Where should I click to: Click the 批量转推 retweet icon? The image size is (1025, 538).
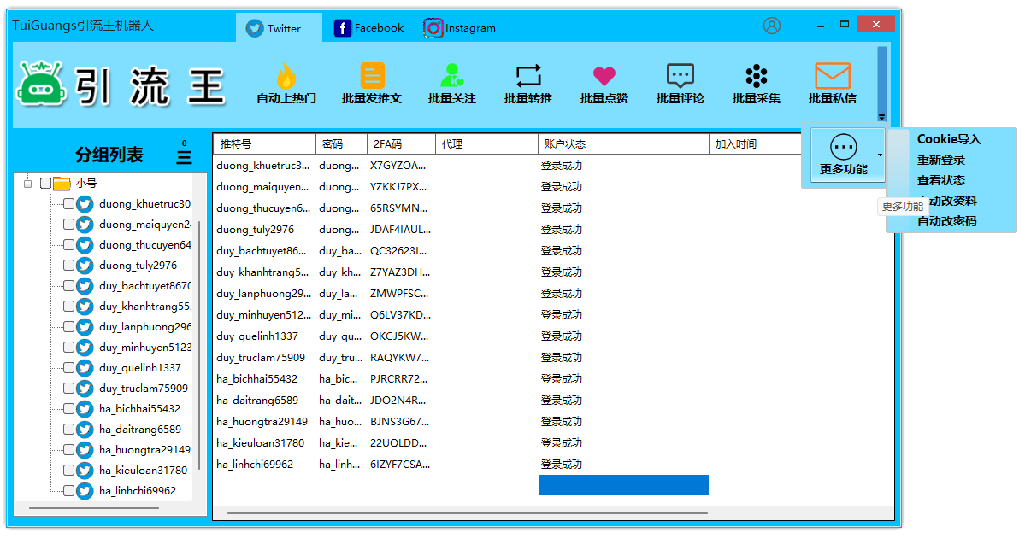coord(528,77)
